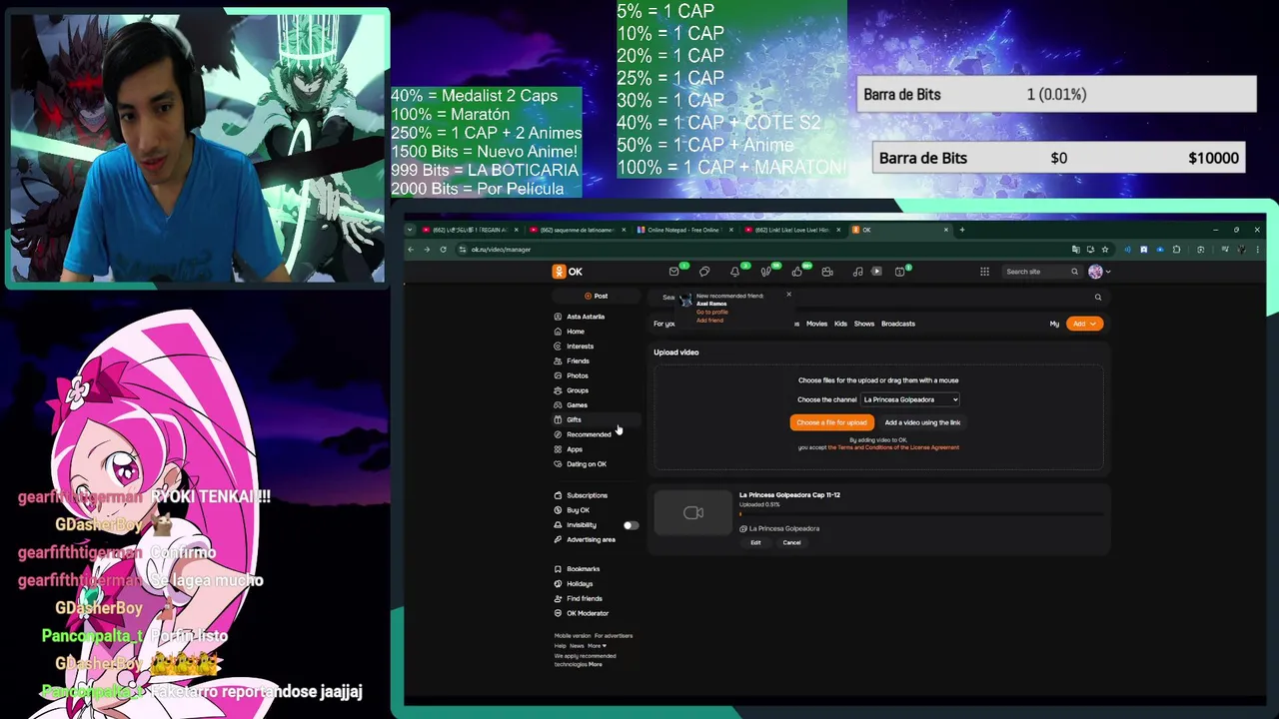Expand the More menu in footer

pos(597,646)
